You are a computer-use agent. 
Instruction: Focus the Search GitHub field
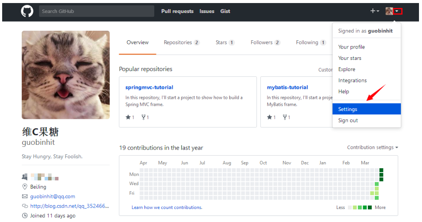point(96,11)
